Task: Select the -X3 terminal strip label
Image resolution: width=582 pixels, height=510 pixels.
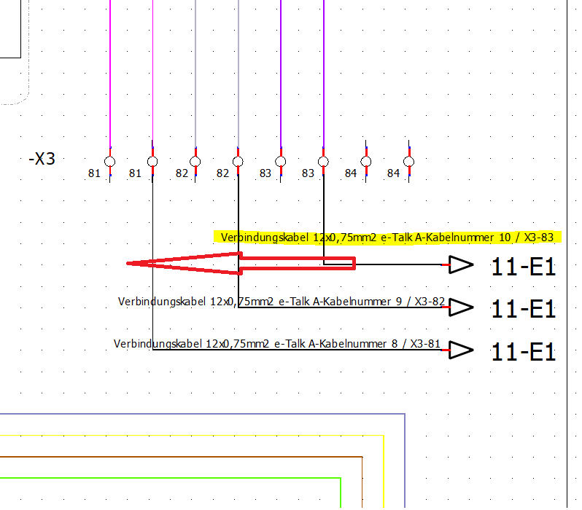Action: 42,159
